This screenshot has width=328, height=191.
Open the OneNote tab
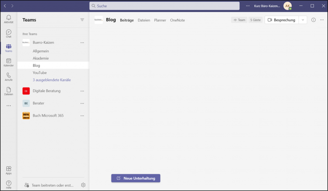click(x=177, y=20)
